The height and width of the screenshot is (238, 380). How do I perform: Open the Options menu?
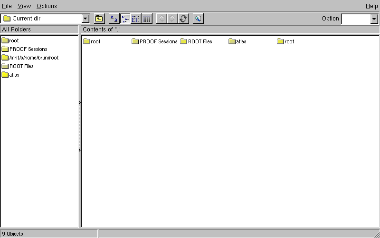point(47,6)
